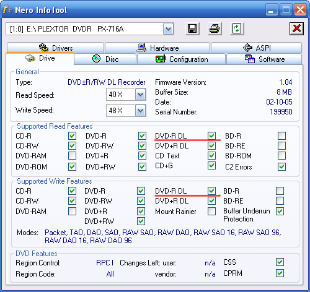Open the ASPI tab
310x292 pixels.
click(x=256, y=48)
